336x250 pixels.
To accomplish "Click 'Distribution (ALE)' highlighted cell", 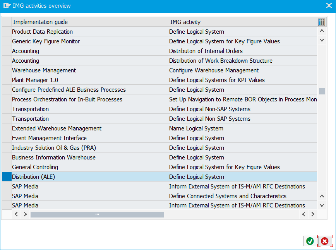I will click(90, 177).
